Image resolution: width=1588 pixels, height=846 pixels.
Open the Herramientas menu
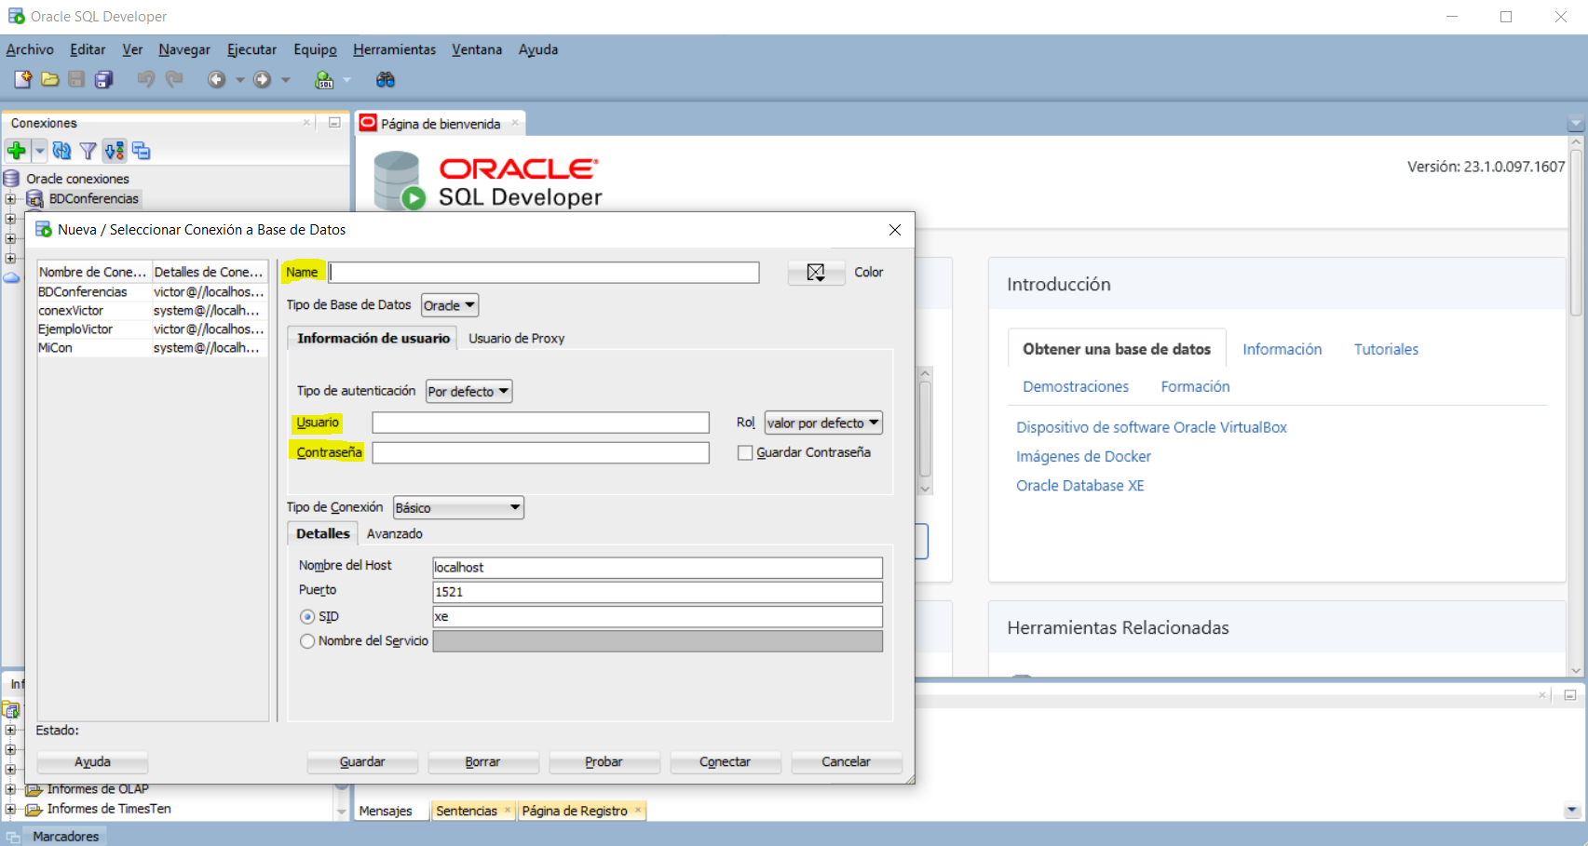click(394, 49)
